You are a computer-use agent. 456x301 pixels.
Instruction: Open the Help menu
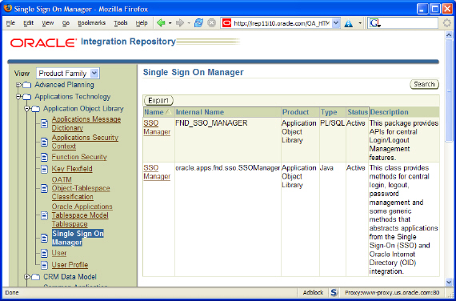(142, 23)
